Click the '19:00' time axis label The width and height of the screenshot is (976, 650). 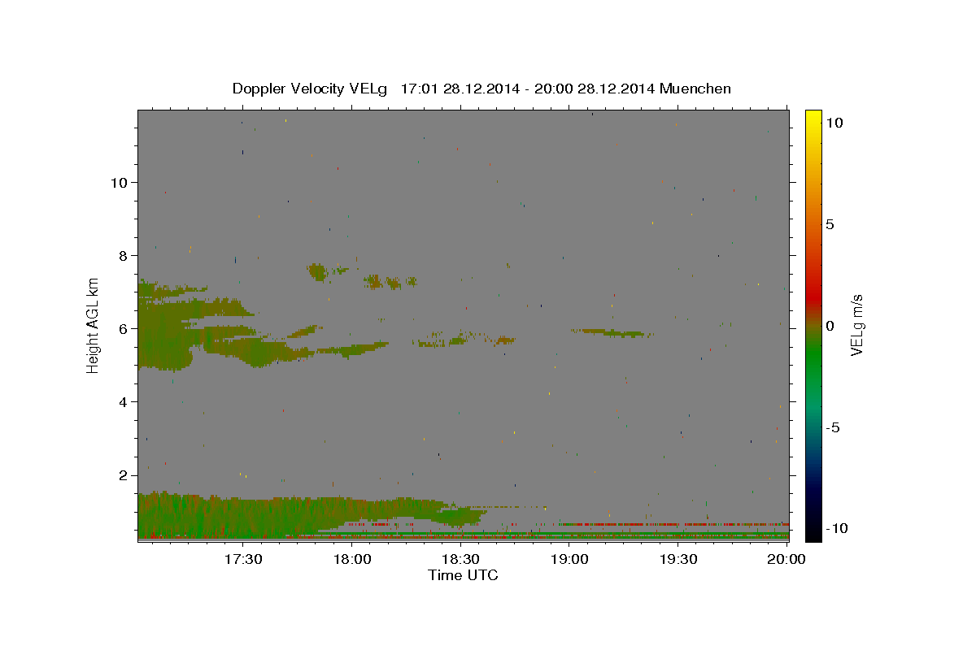[570, 559]
